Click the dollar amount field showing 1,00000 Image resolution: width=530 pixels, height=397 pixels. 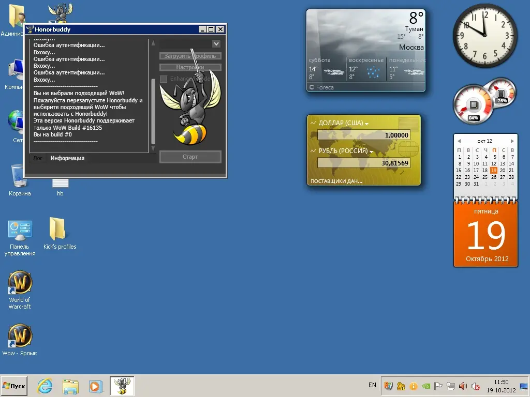click(364, 135)
